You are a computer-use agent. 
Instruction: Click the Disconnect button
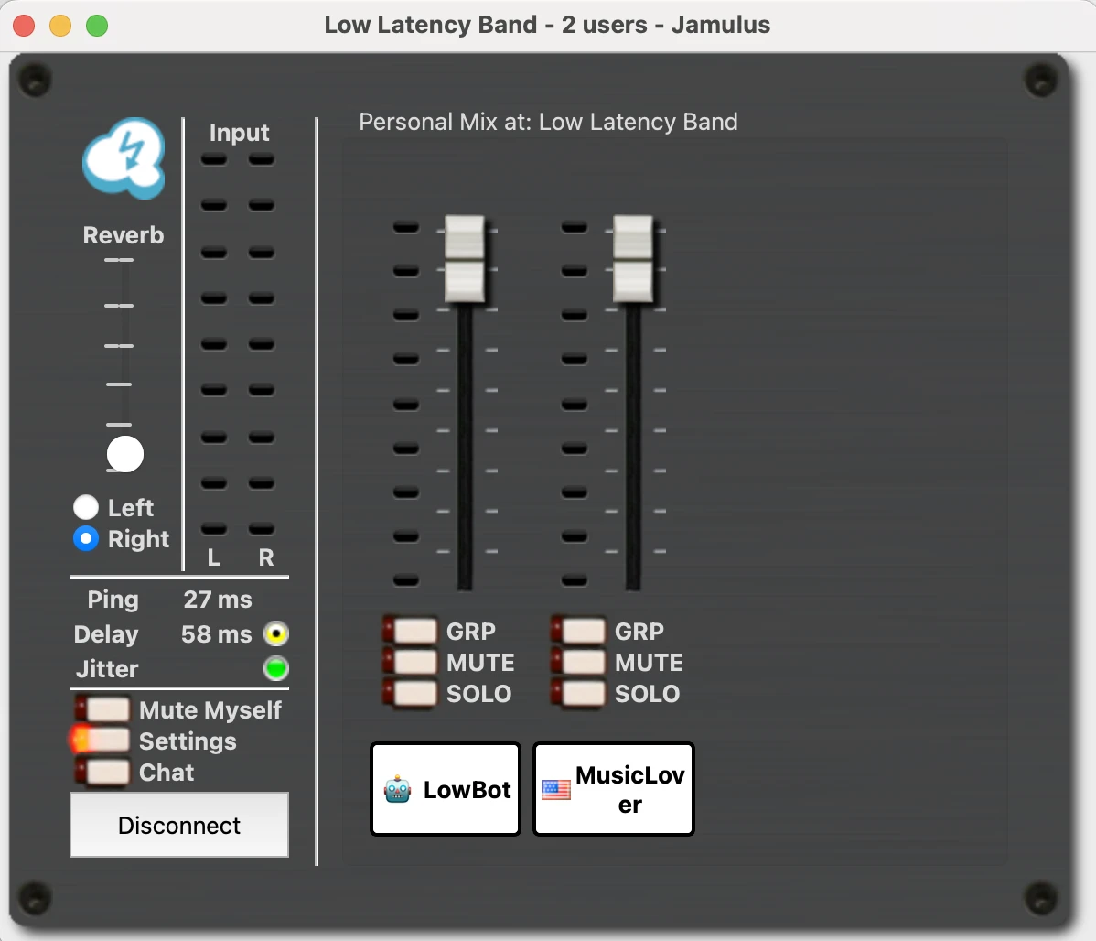(179, 825)
